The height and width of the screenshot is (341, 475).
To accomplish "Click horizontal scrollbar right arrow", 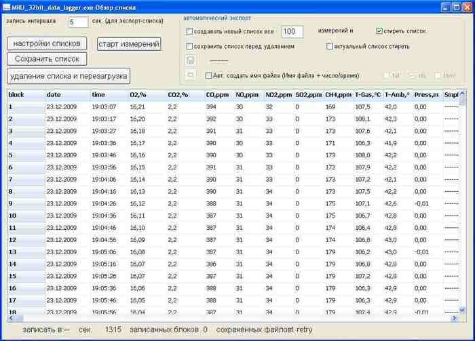I will click(455, 318).
